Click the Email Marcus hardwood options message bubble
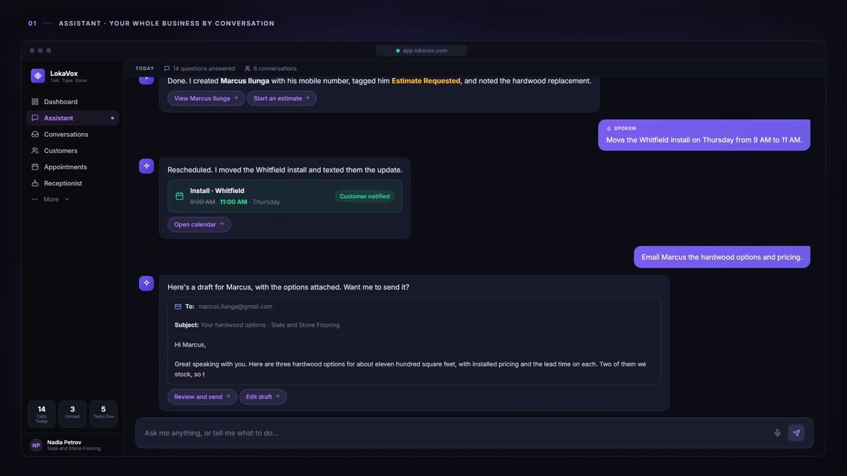This screenshot has width=847, height=476. click(722, 257)
